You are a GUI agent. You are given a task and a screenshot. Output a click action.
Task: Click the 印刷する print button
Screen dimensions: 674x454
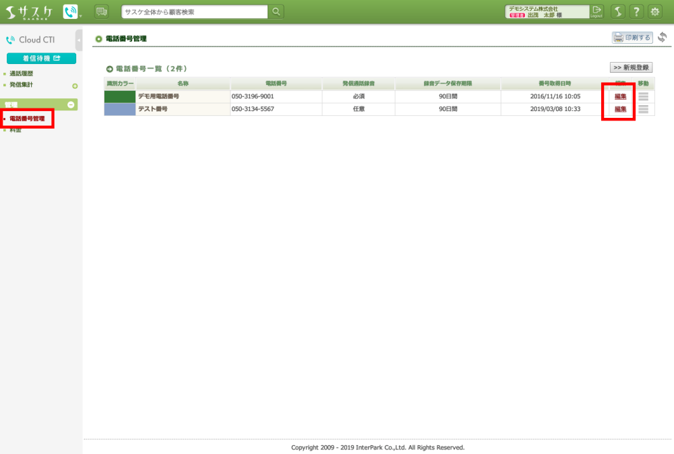click(x=632, y=37)
